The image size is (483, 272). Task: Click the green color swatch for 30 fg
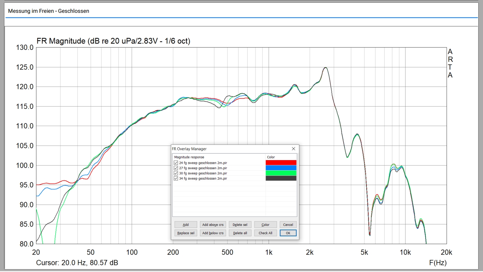(x=281, y=173)
